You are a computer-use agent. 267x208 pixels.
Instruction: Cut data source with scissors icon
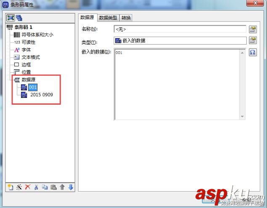(x=36, y=187)
